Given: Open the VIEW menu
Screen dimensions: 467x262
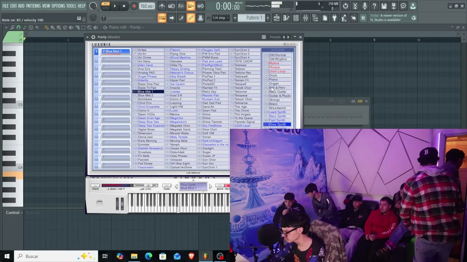Looking at the screenshot, I should click(46, 6).
